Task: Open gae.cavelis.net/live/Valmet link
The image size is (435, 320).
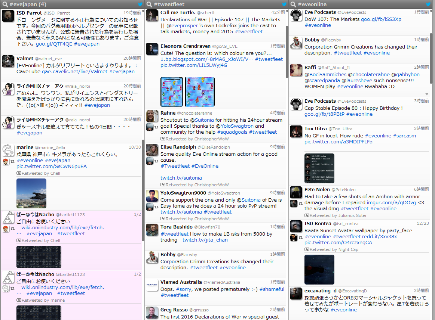Action: point(75,71)
